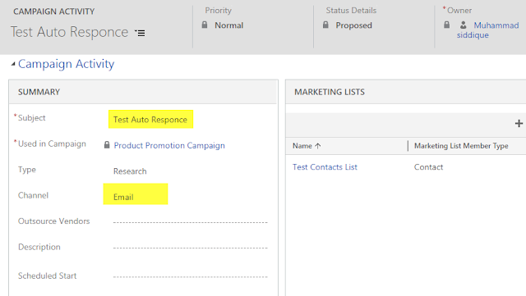Open the record menu icon beside the Test Auto Responce title

tap(140, 33)
